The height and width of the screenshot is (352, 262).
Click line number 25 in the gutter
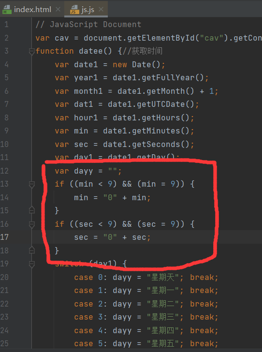click(x=4, y=343)
